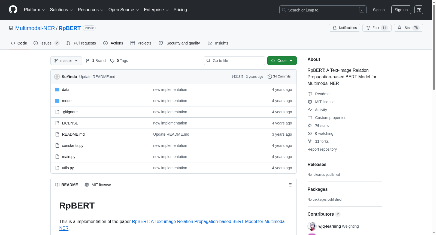Fork the repository via Fork button
Image resolution: width=436 pixels, height=235 pixels.
click(x=377, y=28)
